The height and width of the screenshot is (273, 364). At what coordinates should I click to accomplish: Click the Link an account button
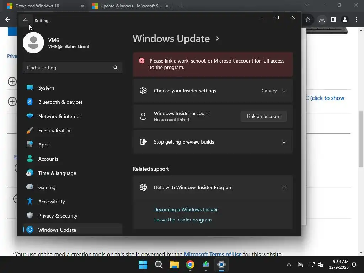(x=264, y=116)
